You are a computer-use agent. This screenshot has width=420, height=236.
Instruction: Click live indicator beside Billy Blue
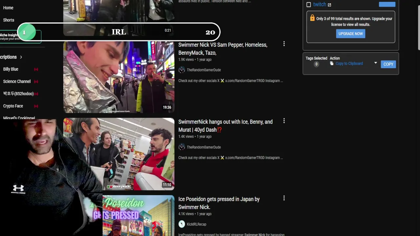pos(36,69)
